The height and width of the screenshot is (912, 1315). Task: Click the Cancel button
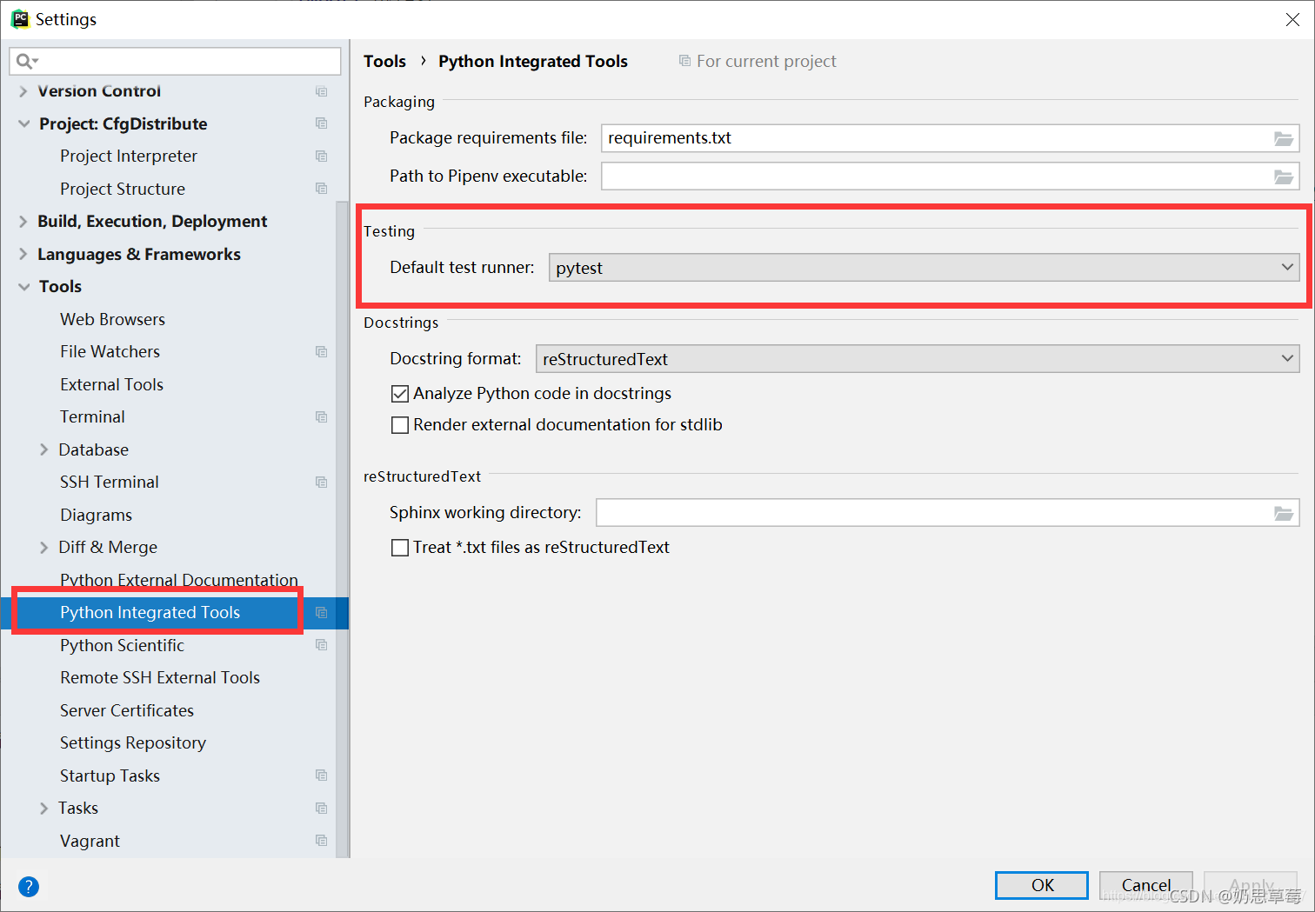coord(1146,885)
